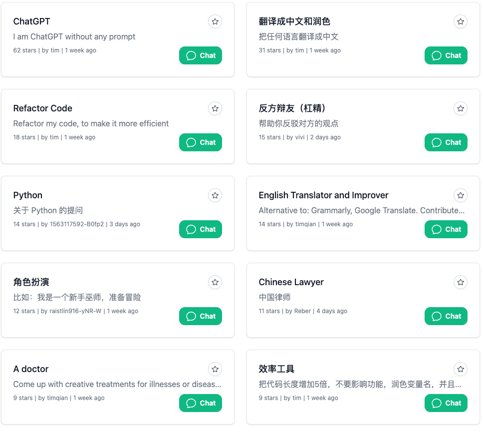Start a chat with the ChatGPT prompt
483x433 pixels.
point(201,55)
